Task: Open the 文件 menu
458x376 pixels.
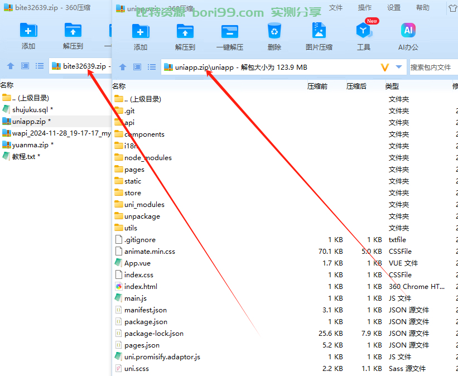Action: [336, 8]
